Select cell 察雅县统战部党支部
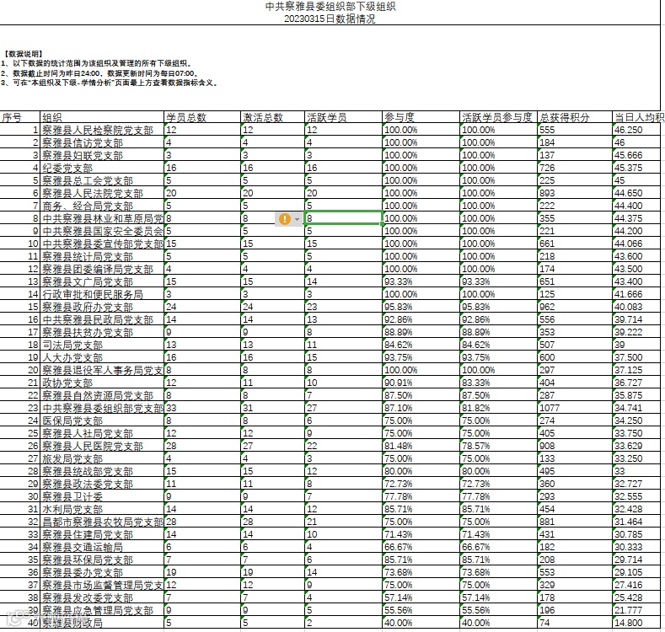Viewport: 665px width, 632px height. pyautogui.click(x=102, y=471)
